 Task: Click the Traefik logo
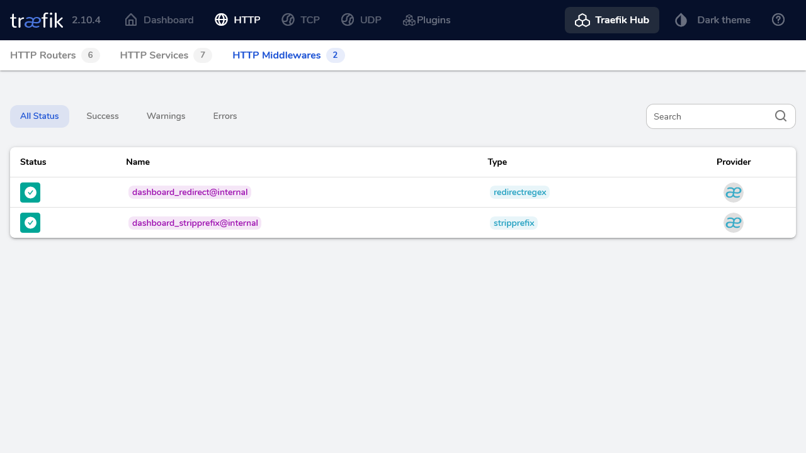coord(37,20)
